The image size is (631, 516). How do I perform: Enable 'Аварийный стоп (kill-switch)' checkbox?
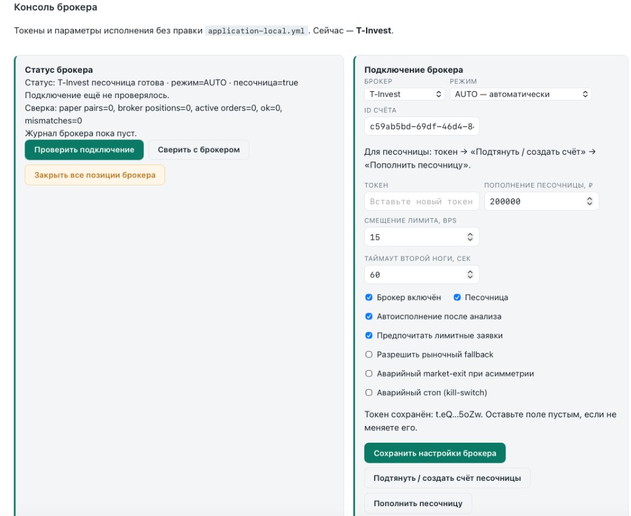[368, 393]
